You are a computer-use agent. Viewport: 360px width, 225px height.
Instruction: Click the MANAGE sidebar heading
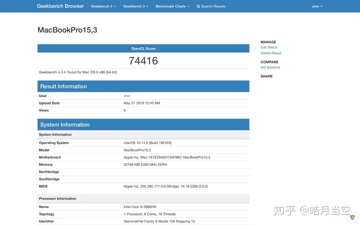(x=268, y=42)
